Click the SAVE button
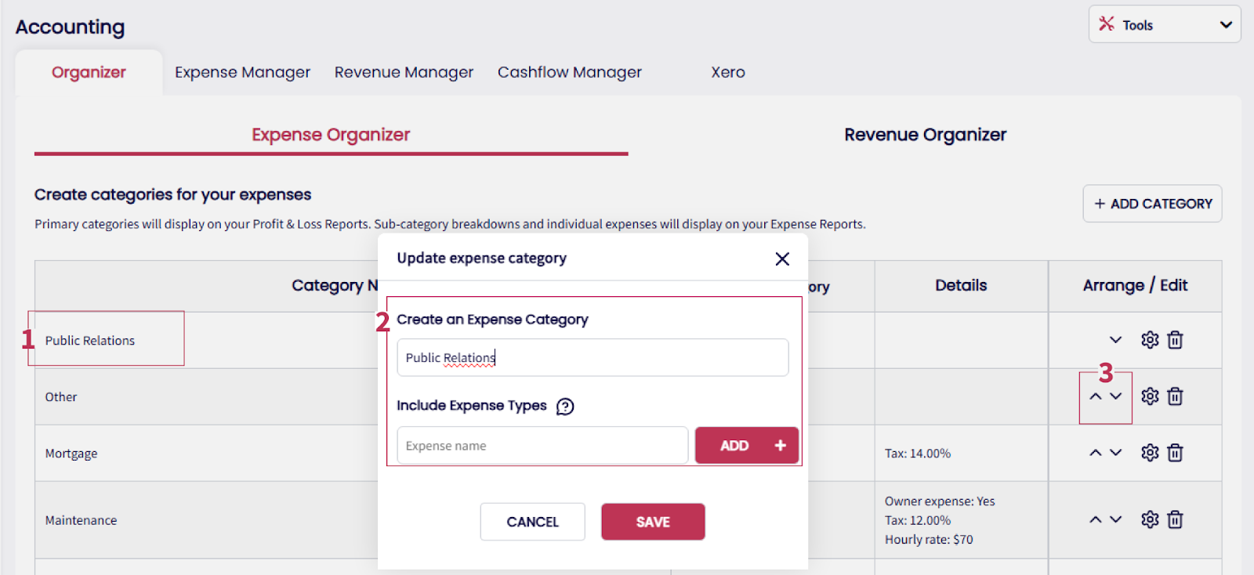Viewport: 1254px width, 575px height. [653, 522]
